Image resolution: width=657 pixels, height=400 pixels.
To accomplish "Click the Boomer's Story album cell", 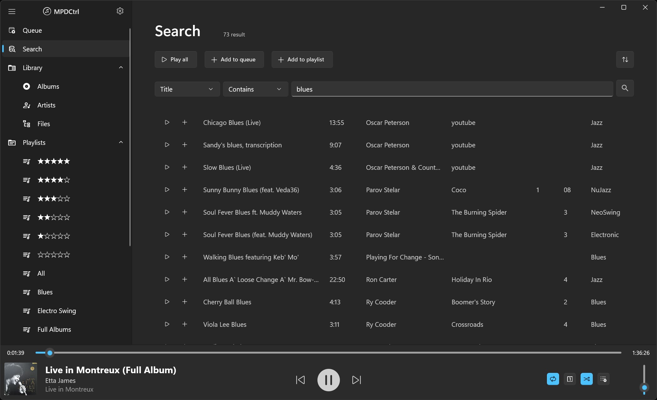I will coord(473,302).
